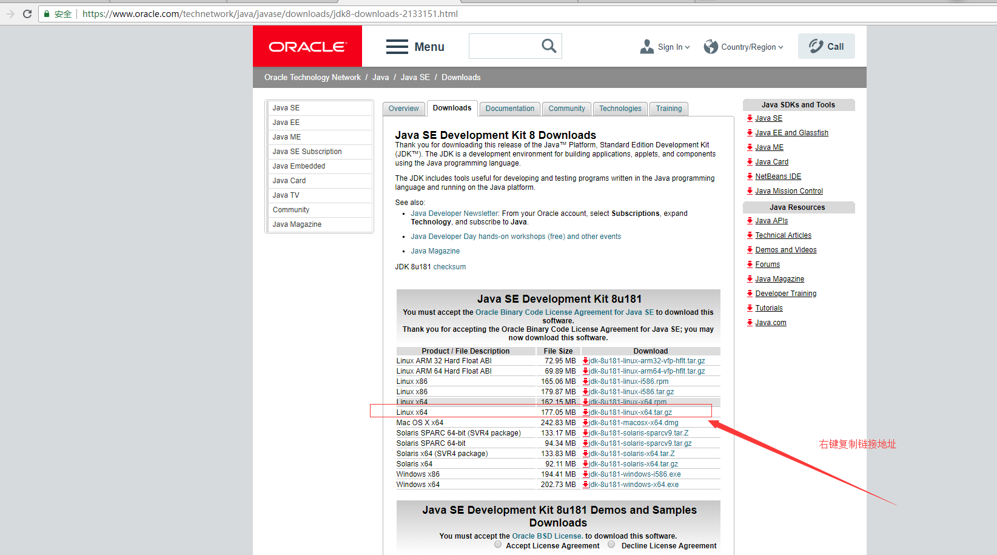Click red arrow icon beside Java SE sidebar link
Screen dimensions: 997x555
coord(750,118)
